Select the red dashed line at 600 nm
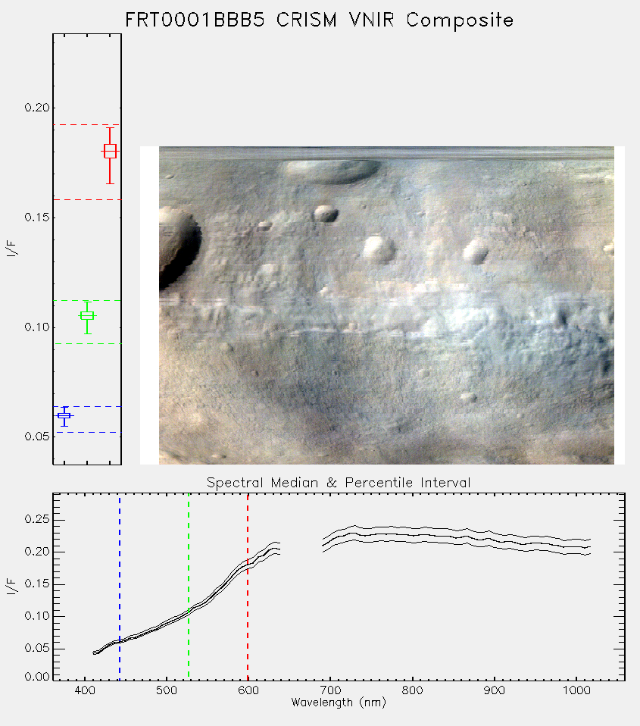Screen dimensions: 640x726 248,587
